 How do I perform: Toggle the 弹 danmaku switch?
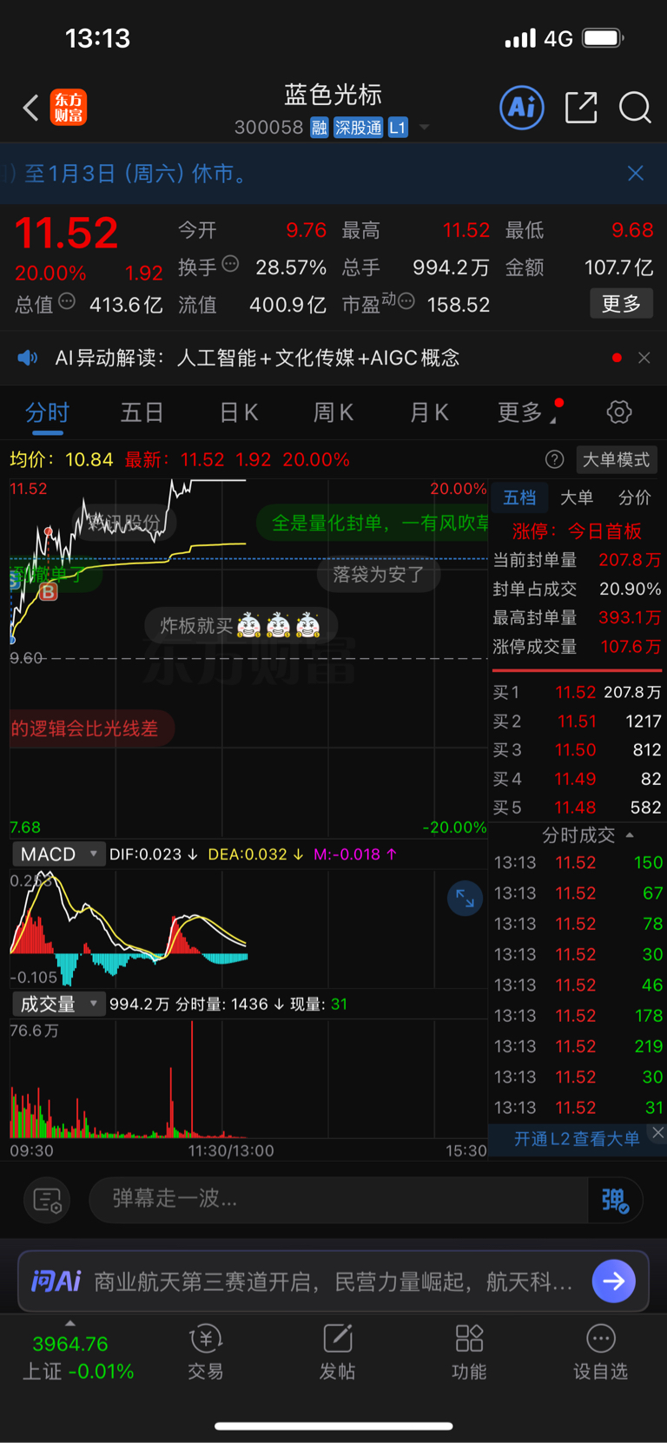(x=615, y=1200)
